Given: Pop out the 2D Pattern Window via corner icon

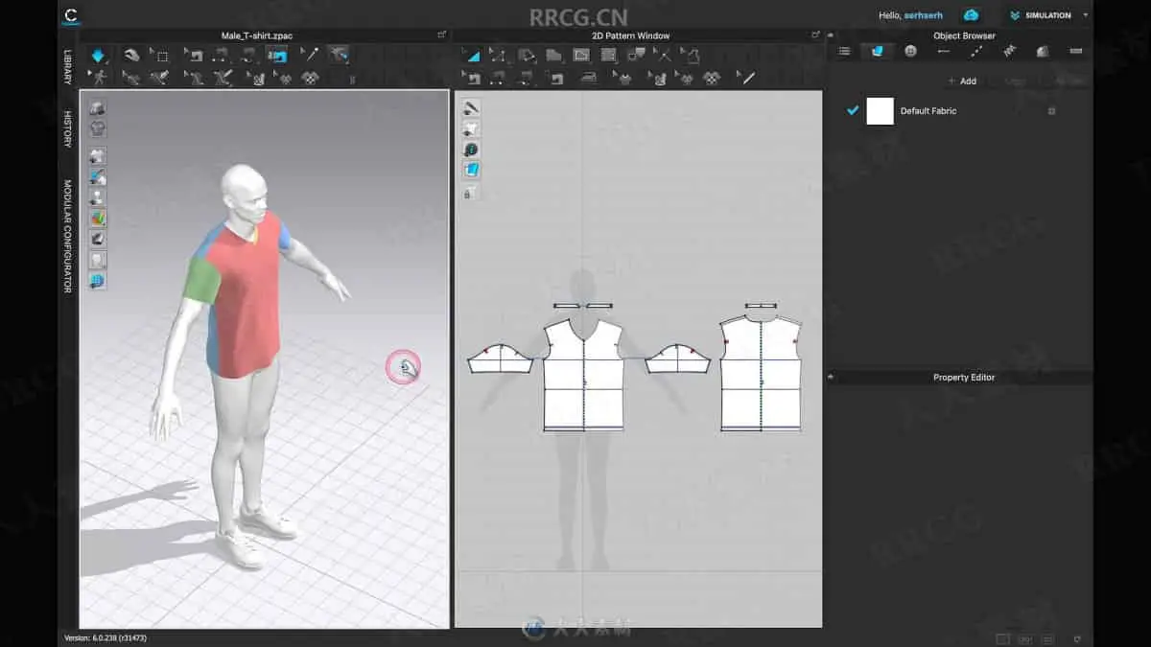Looking at the screenshot, I should pos(815,35).
